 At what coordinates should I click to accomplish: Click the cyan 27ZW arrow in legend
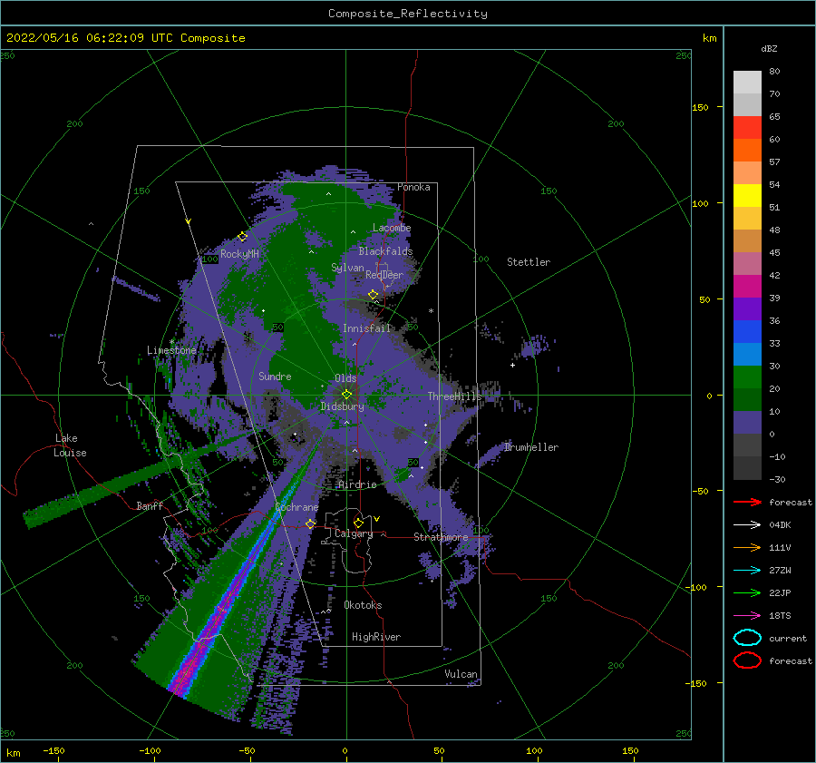tap(747, 571)
